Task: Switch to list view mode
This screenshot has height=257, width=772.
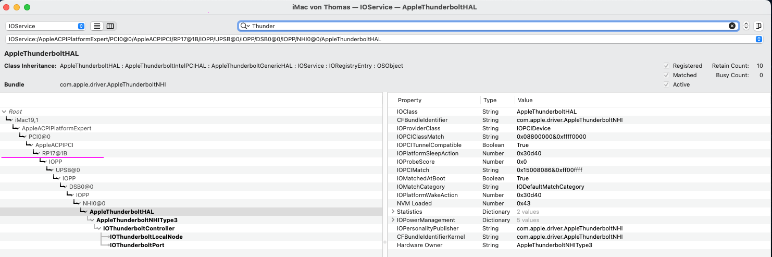Action: (x=97, y=26)
